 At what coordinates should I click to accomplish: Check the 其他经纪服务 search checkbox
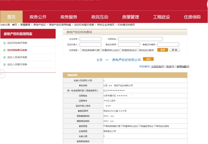[138, 50]
